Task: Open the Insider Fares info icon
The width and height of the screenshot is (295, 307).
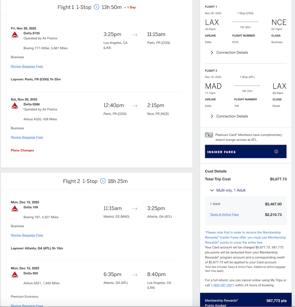Action: (276, 152)
